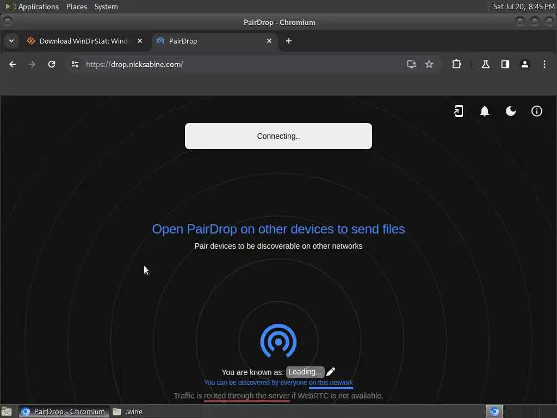Go back to the previous page
This screenshot has height=418, width=557.
[13, 64]
